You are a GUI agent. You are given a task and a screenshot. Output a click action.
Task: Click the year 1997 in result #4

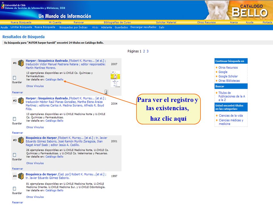click(x=114, y=176)
